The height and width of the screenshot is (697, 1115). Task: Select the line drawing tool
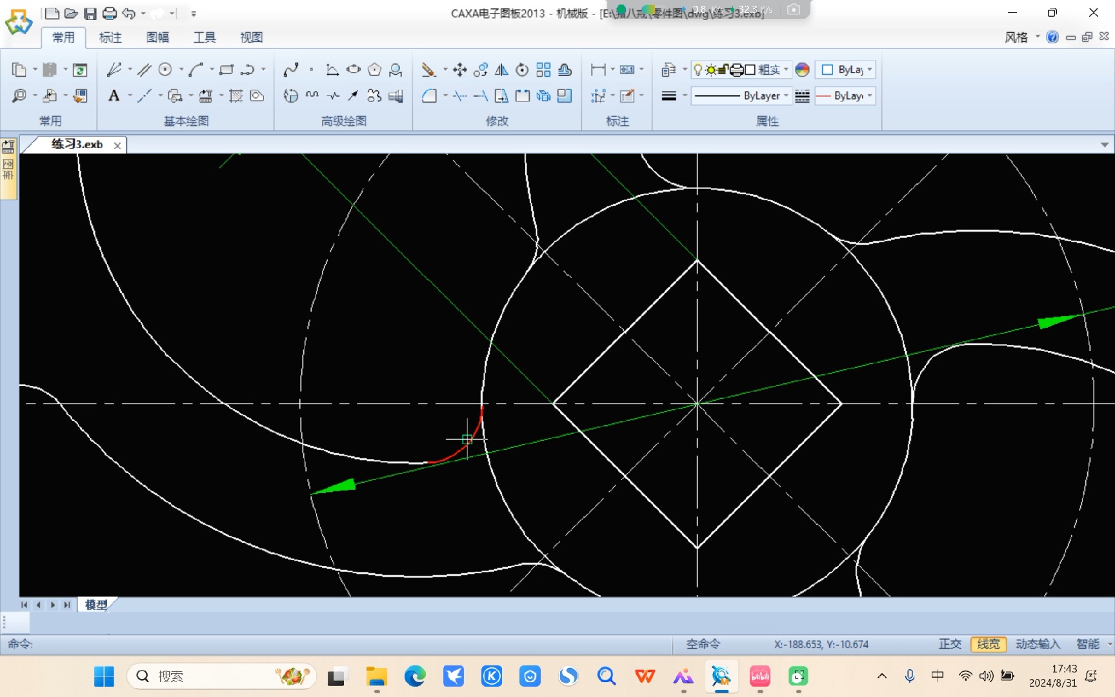114,69
